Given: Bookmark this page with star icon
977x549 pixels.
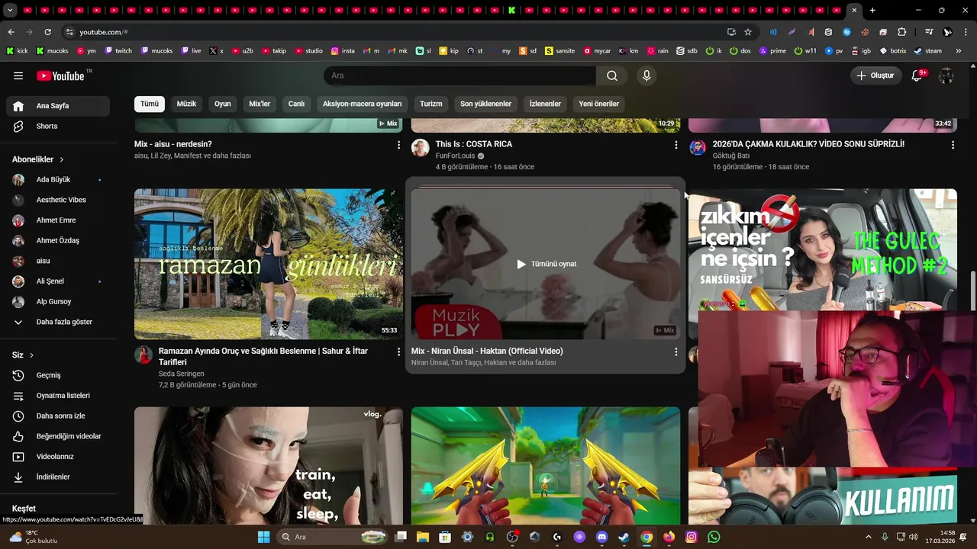Looking at the screenshot, I should pyautogui.click(x=748, y=32).
